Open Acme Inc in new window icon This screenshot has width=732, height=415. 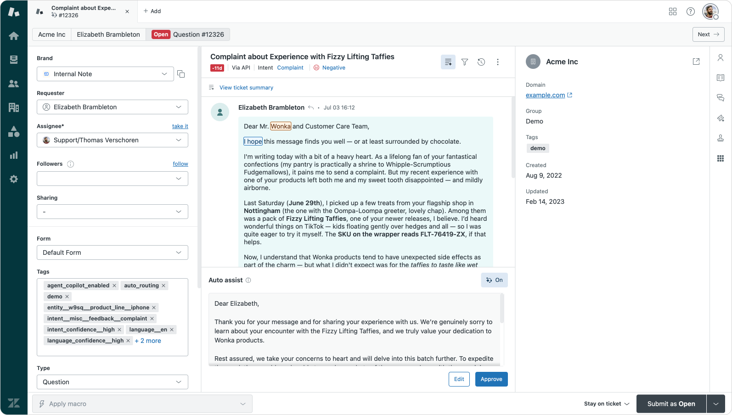(696, 62)
